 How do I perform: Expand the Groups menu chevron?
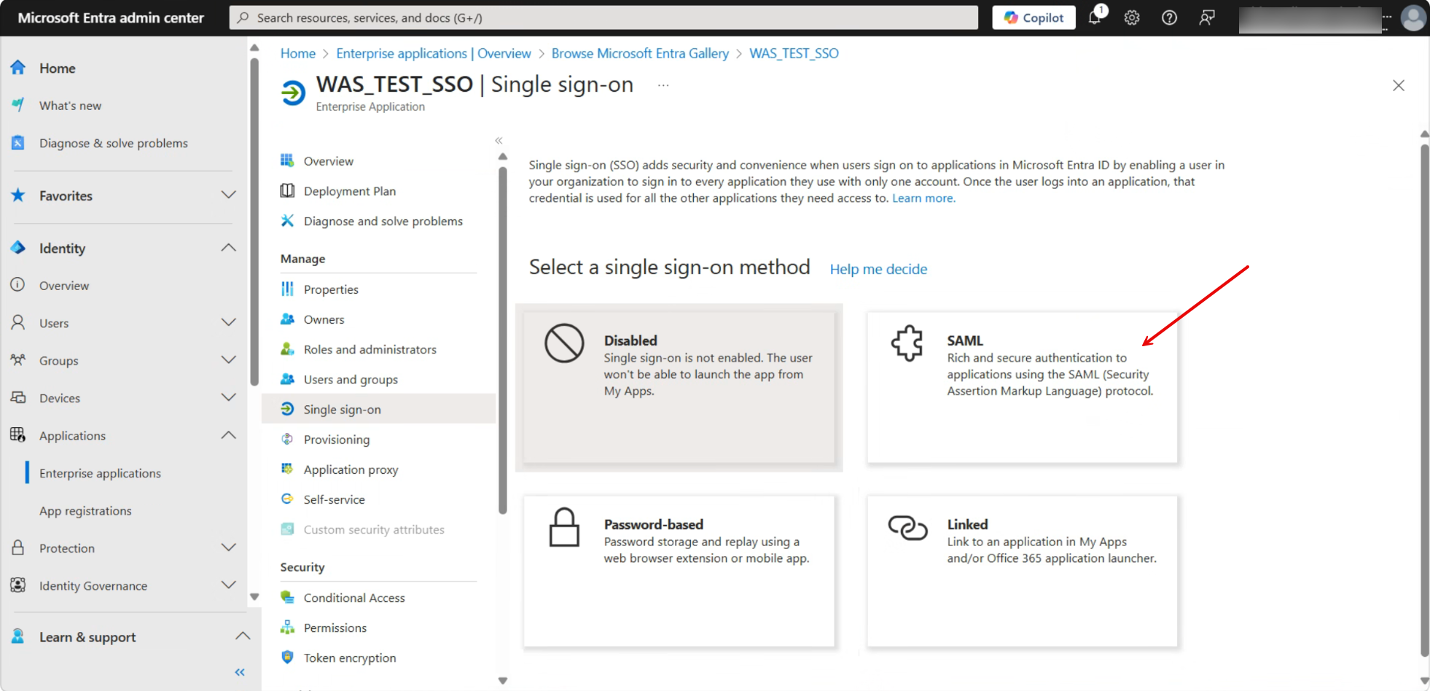[228, 359]
